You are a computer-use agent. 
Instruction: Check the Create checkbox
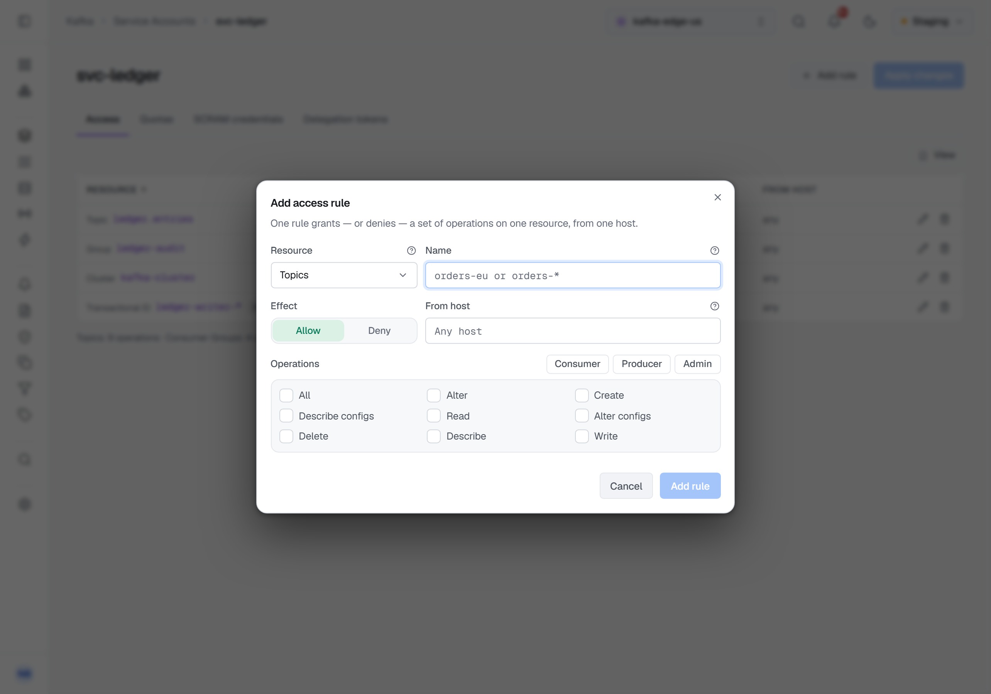pos(582,396)
